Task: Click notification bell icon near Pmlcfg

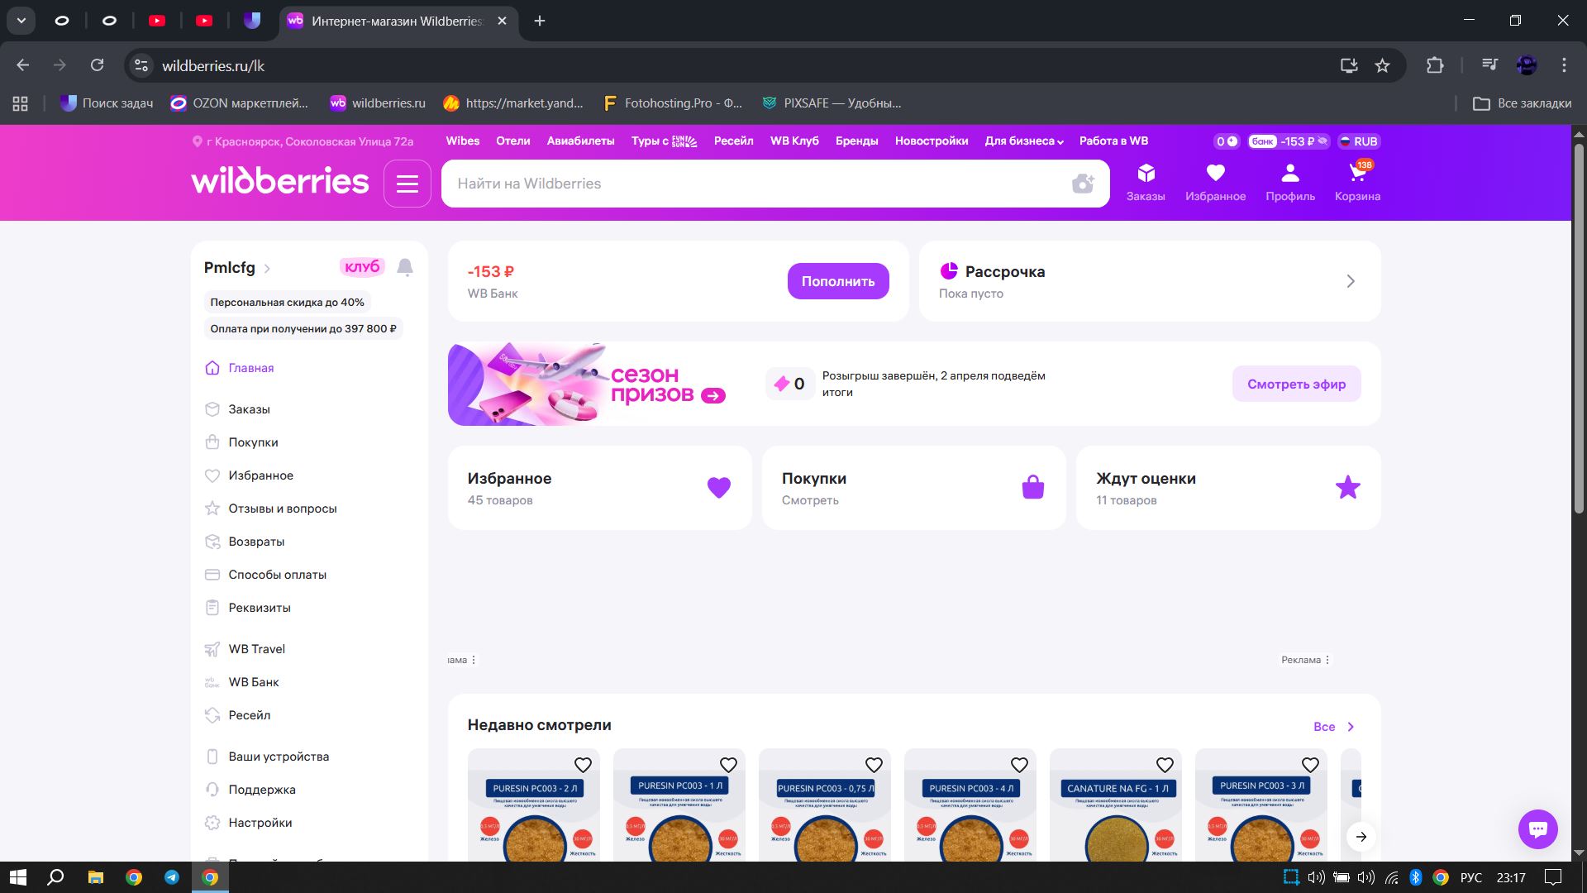Action: 405,267
